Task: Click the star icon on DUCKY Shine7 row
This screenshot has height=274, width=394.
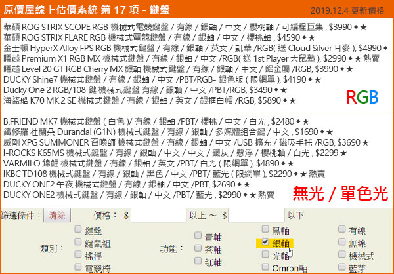Action: click(x=318, y=80)
